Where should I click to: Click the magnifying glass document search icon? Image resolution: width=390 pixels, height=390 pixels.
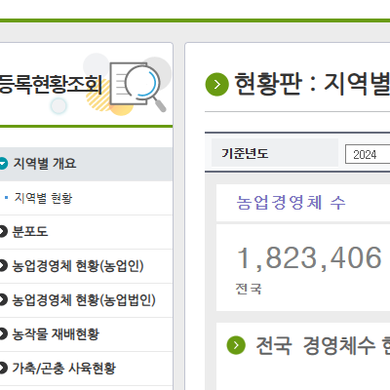[138, 87]
